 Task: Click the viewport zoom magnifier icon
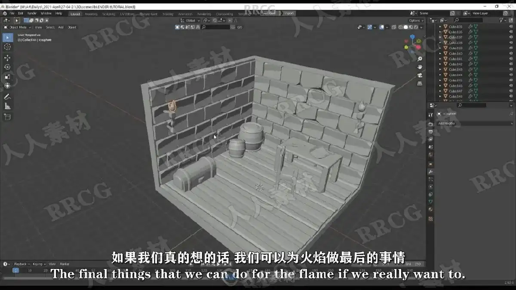coord(420,59)
